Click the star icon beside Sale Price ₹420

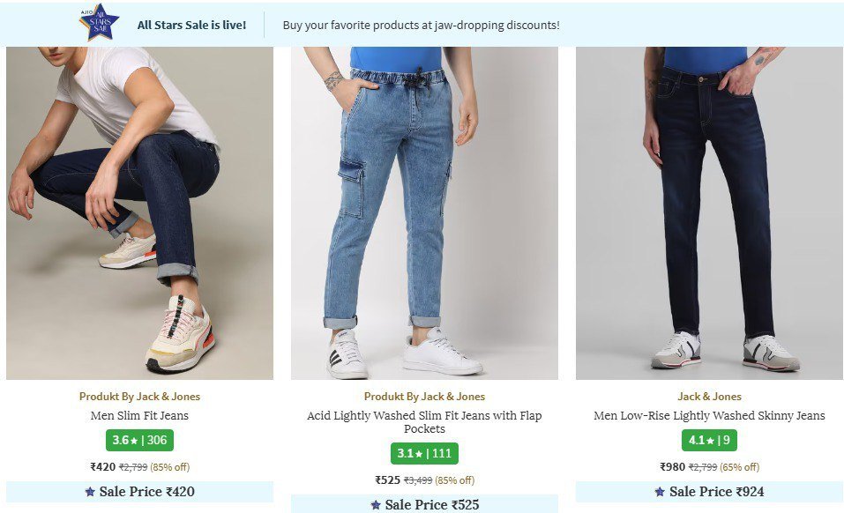click(90, 492)
